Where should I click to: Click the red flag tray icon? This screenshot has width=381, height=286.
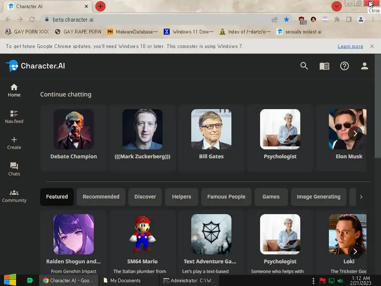(x=323, y=281)
